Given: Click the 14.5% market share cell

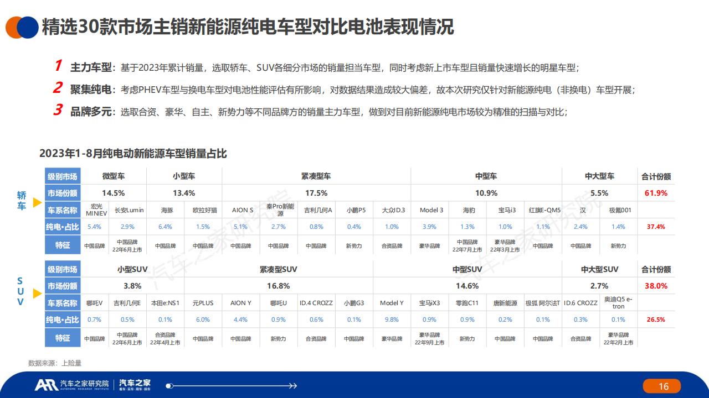Looking at the screenshot, I should pos(113,193).
